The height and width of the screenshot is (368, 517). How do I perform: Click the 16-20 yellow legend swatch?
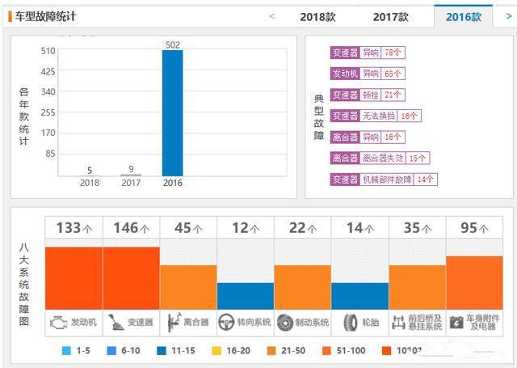(216, 351)
